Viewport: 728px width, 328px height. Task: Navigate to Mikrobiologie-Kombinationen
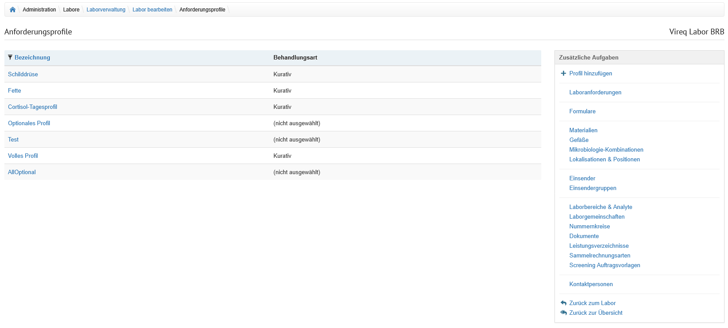pyautogui.click(x=606, y=150)
